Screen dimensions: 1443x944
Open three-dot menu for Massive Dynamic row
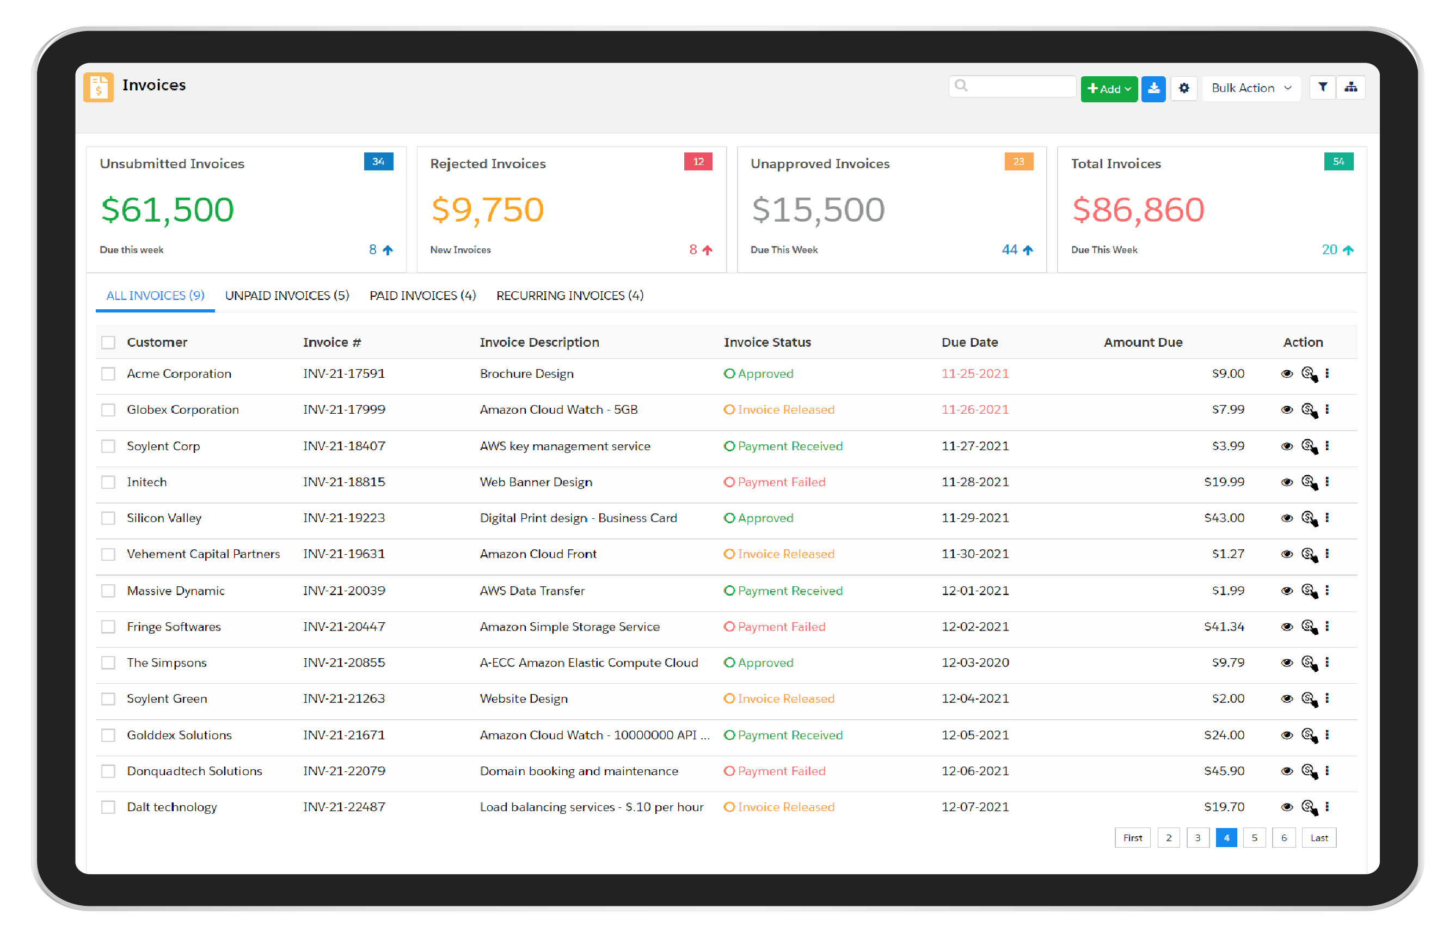(x=1327, y=590)
